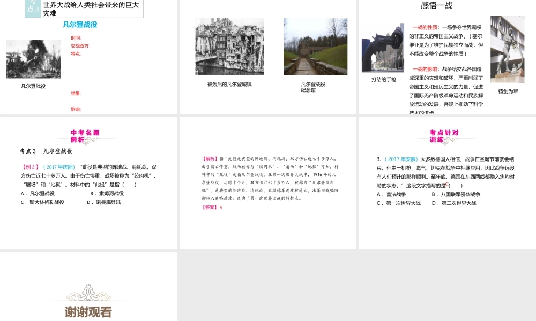Click the 交战双方: label
536x321 pixels.
point(81,45)
